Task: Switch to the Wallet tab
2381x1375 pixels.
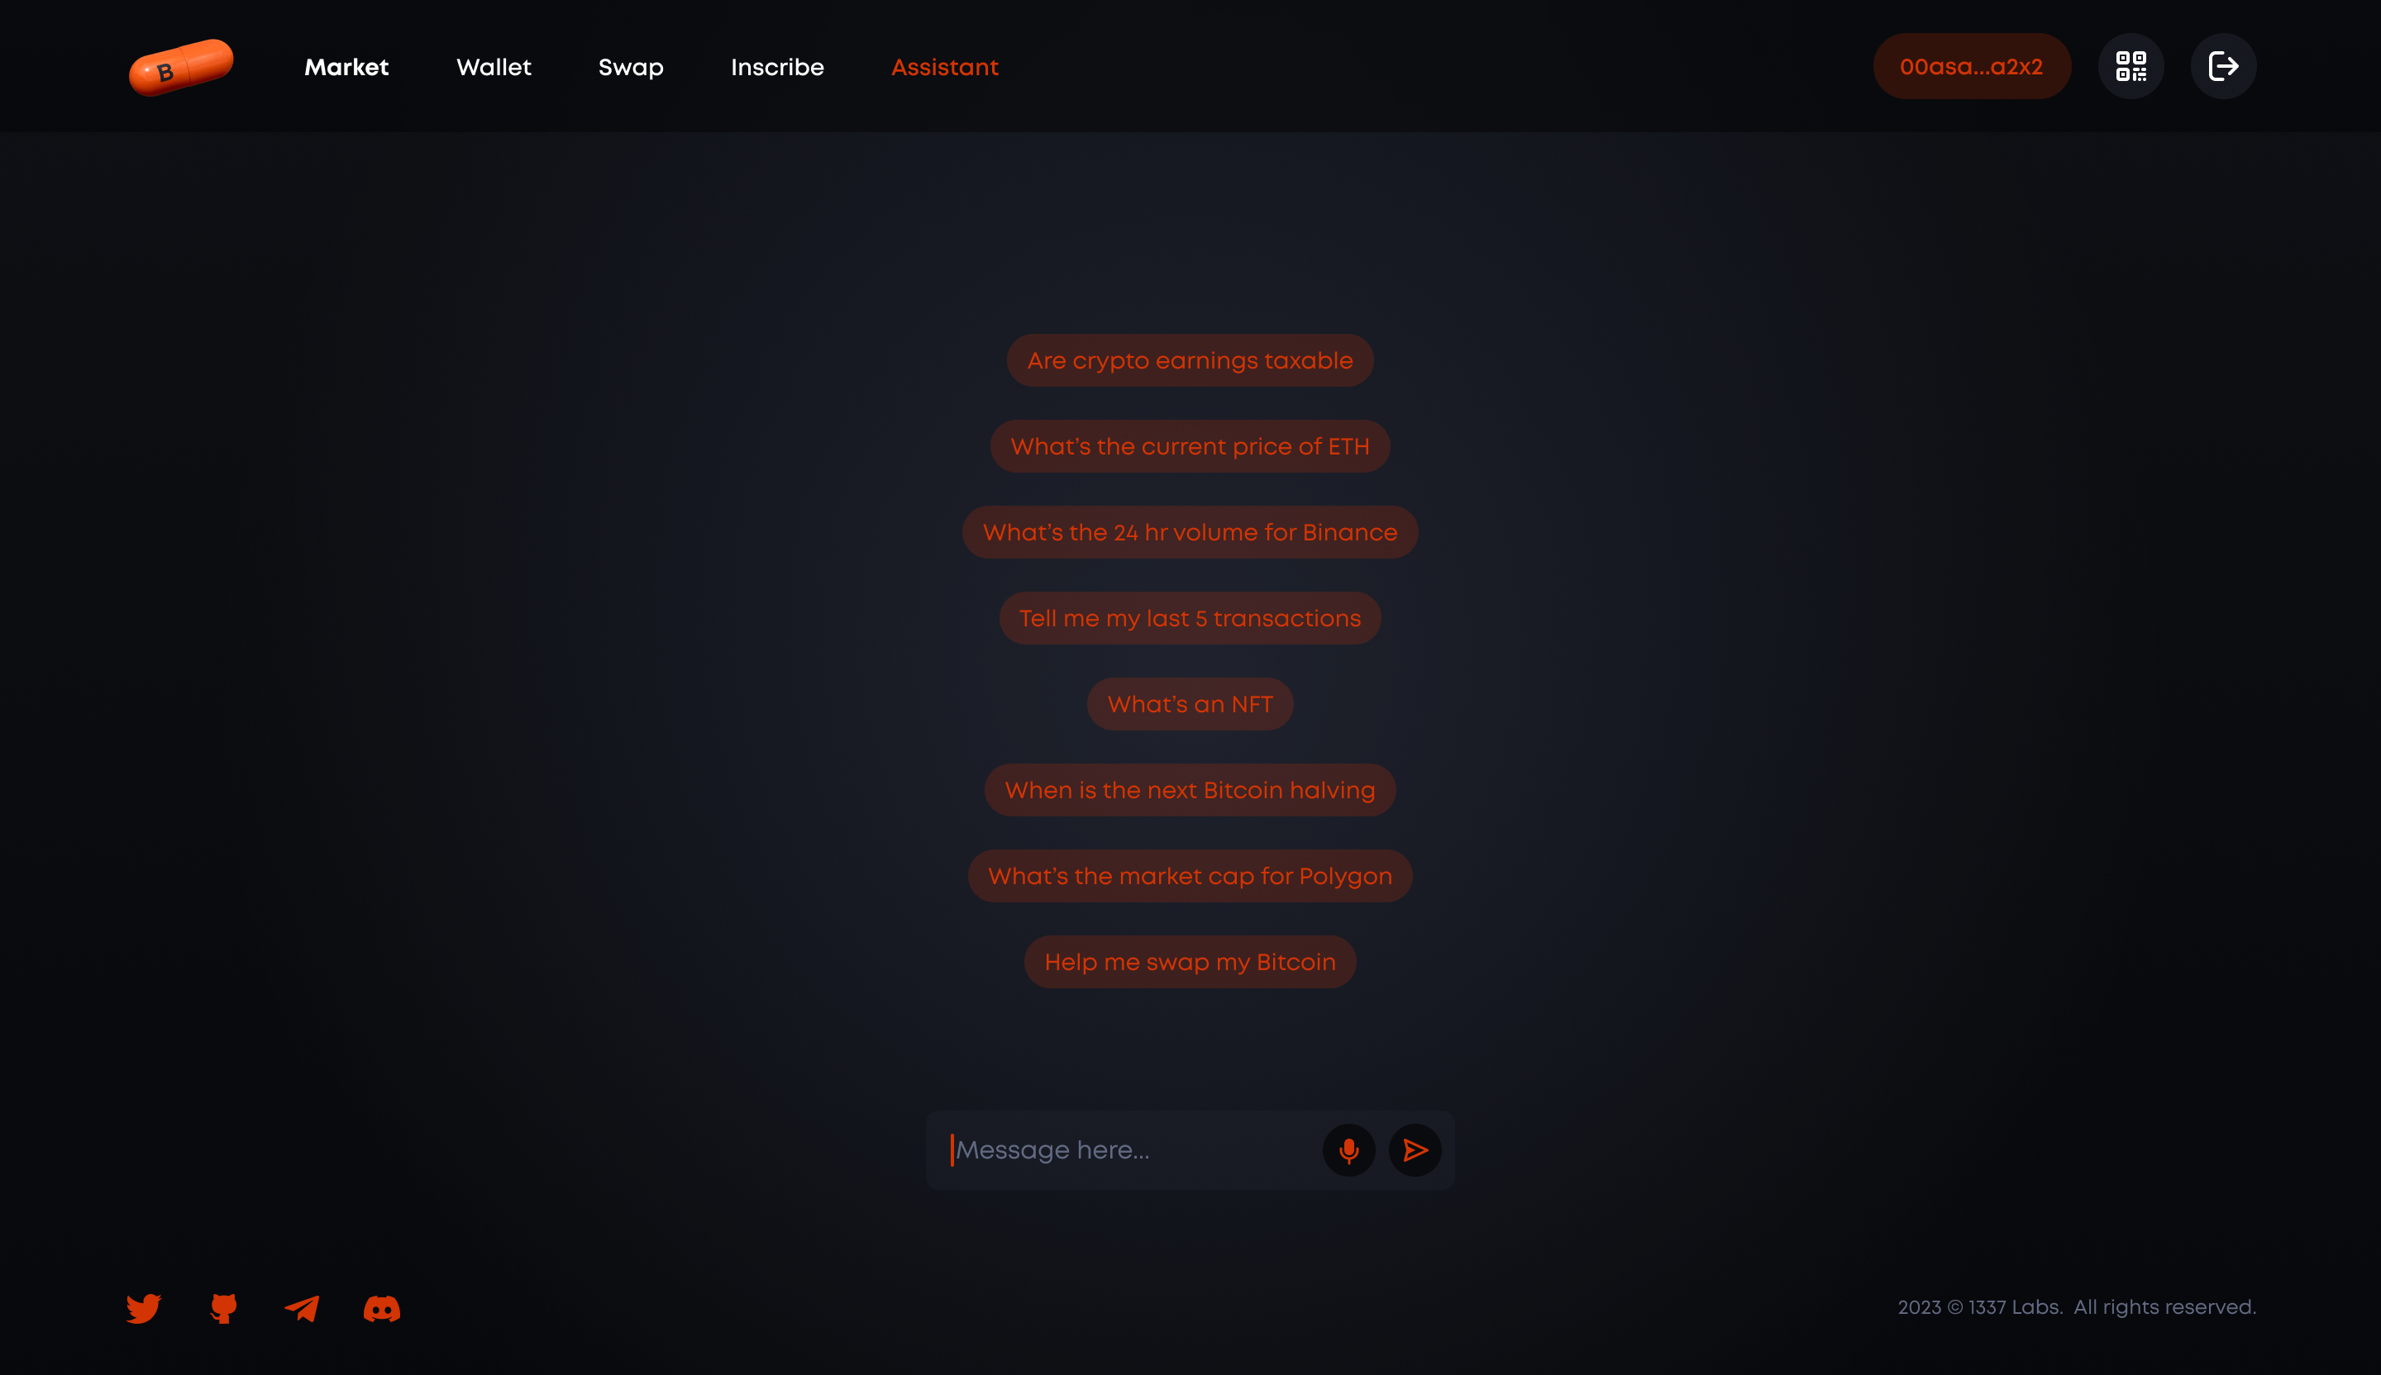Action: [x=494, y=67]
